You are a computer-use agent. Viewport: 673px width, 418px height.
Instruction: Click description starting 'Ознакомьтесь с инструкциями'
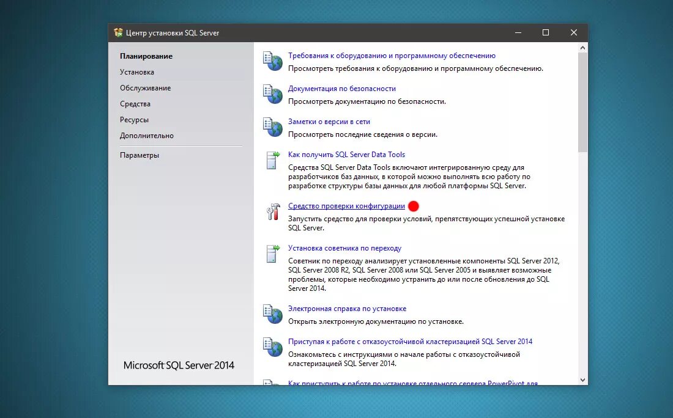(404, 359)
